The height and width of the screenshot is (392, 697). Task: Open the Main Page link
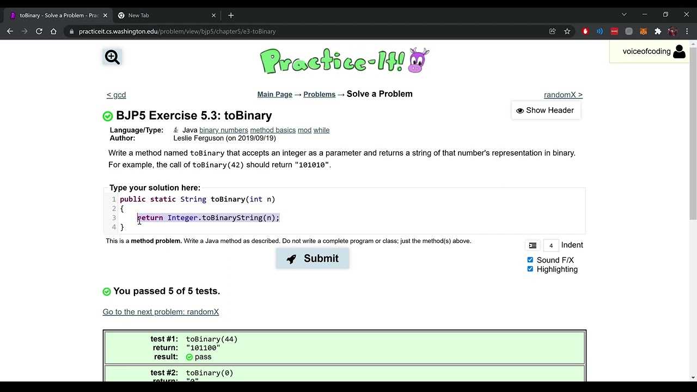(275, 94)
